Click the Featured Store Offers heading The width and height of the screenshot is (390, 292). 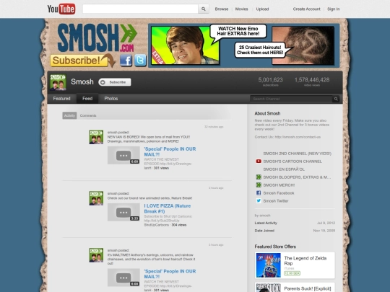(275, 247)
